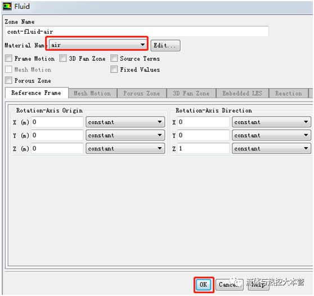
Task: Expand the X origin constant dropdown
Action: pyautogui.click(x=125, y=122)
